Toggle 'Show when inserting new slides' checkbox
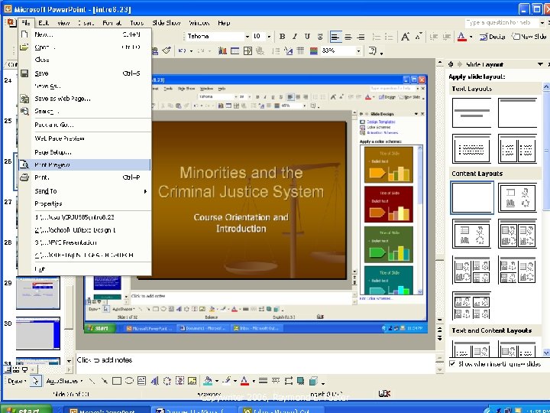This screenshot has width=550, height=413. pyautogui.click(x=453, y=363)
